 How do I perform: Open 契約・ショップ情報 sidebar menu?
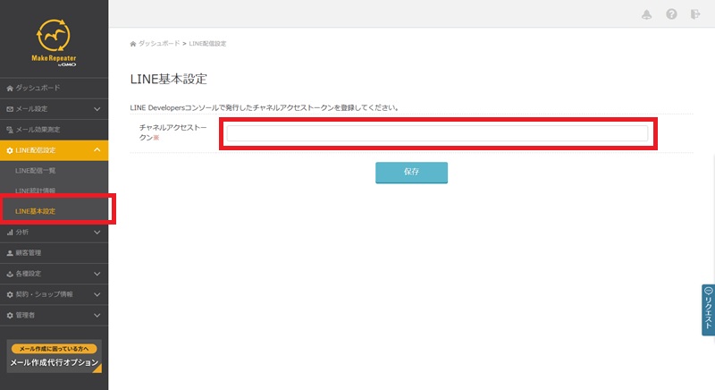pos(54,294)
